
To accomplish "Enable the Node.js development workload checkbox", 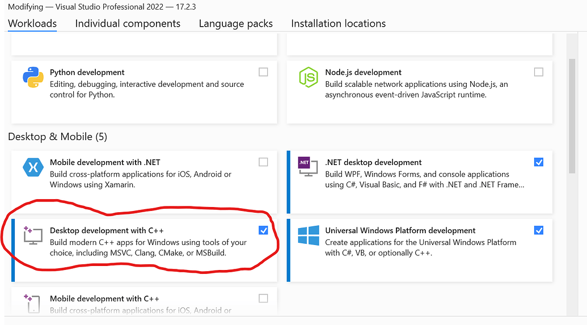I will [538, 72].
